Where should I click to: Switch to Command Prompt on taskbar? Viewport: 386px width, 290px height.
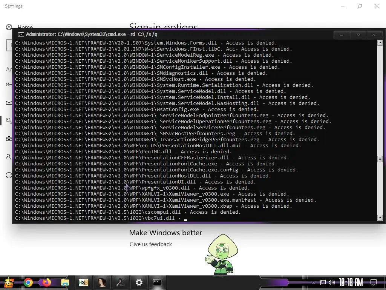click(x=157, y=282)
